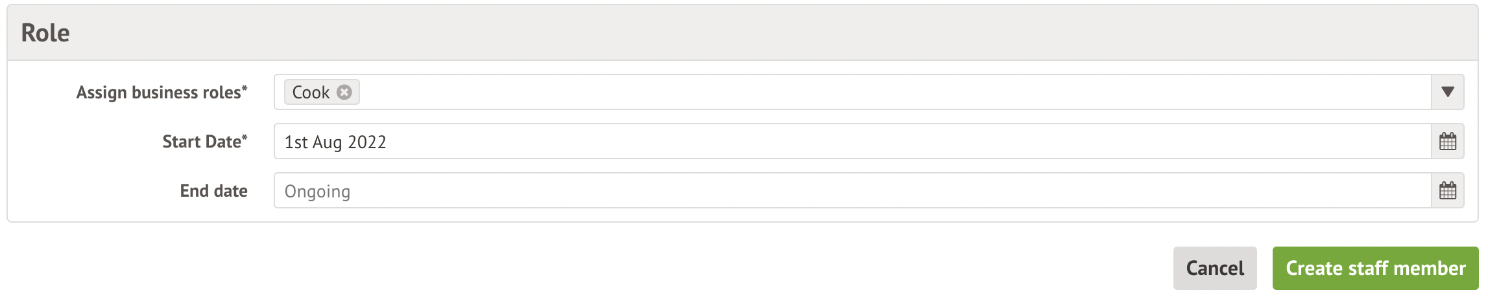1488x299 pixels.
Task: Open the Start Date calendar picker
Action: click(1447, 142)
